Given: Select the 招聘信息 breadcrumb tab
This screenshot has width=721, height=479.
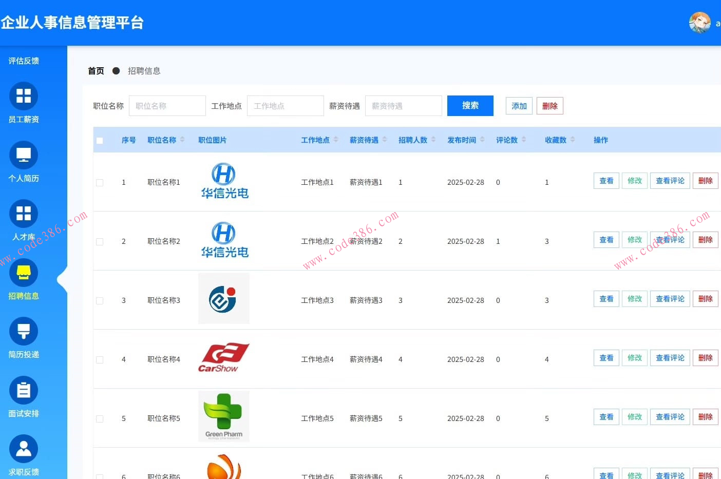Looking at the screenshot, I should point(144,71).
